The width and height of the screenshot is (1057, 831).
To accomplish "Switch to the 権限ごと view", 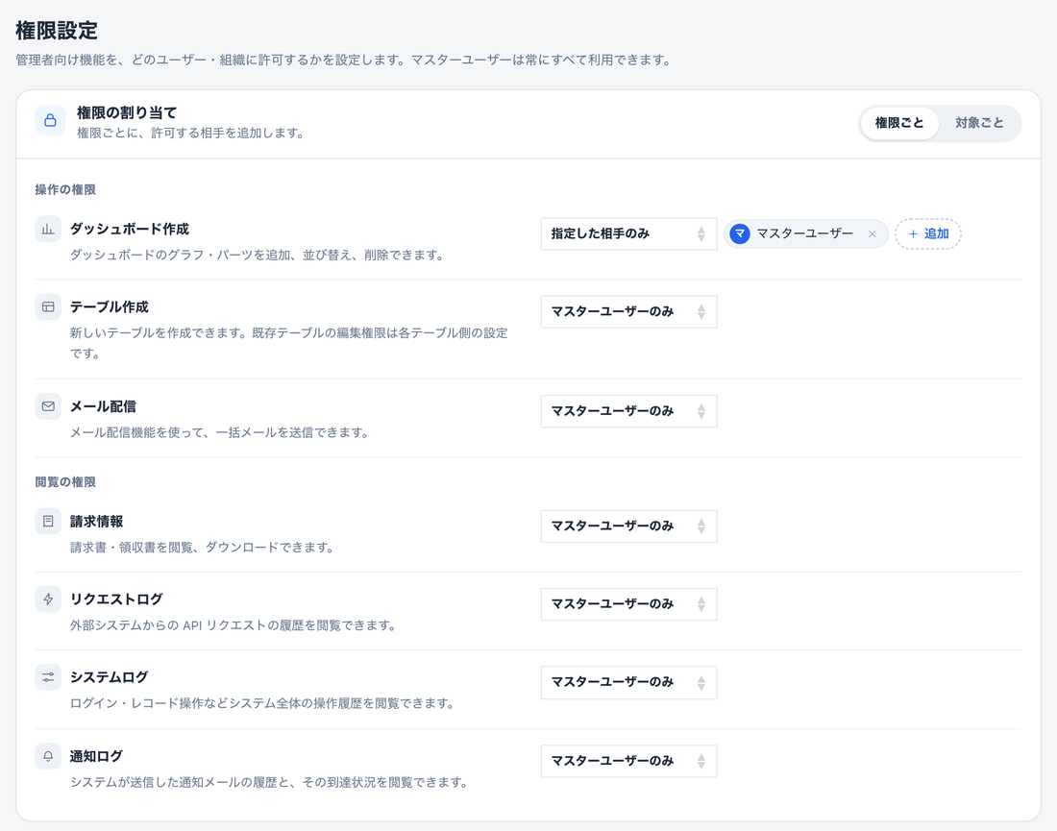I will click(x=899, y=123).
